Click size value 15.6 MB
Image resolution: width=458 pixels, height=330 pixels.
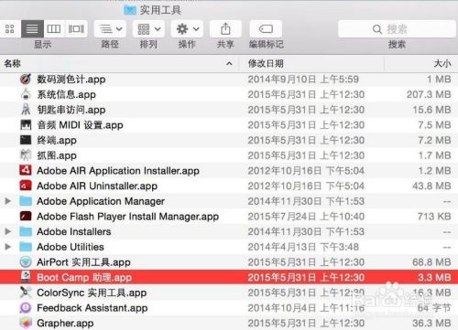[x=431, y=110]
